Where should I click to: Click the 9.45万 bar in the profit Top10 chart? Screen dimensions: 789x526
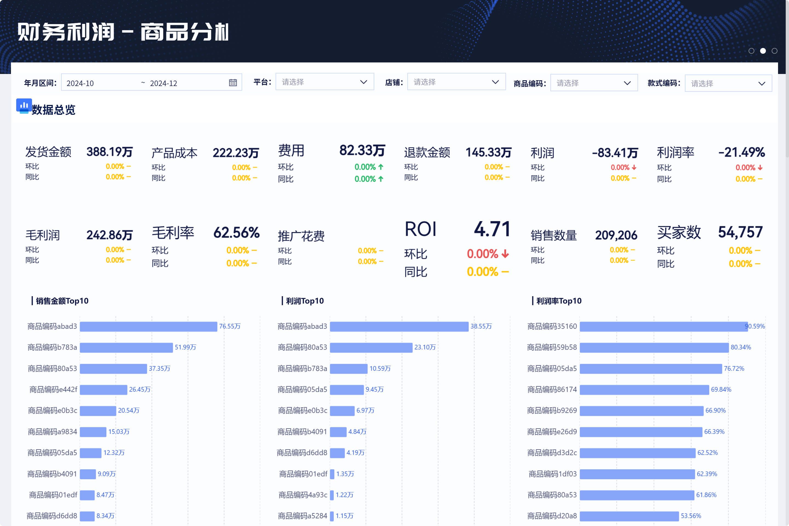[347, 390]
